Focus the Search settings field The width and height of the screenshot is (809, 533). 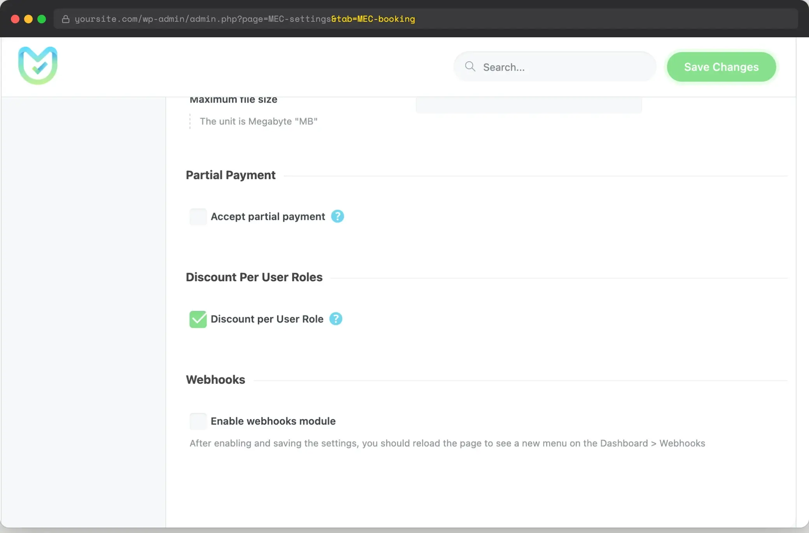555,67
